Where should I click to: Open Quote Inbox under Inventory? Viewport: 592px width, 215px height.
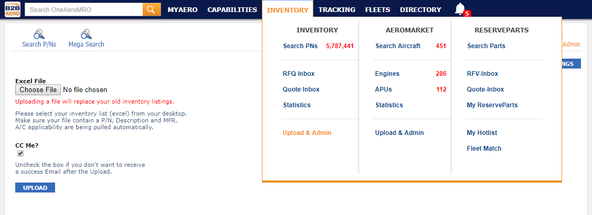click(301, 89)
